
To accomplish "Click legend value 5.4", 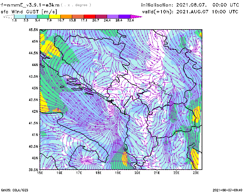I will coord(37,20).
